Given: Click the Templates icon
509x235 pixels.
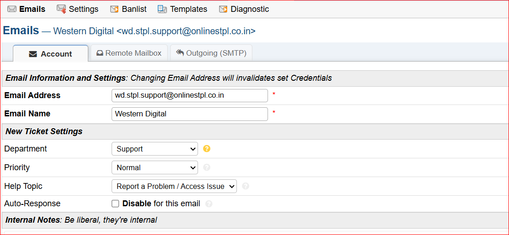Looking at the screenshot, I should pyautogui.click(x=162, y=9).
